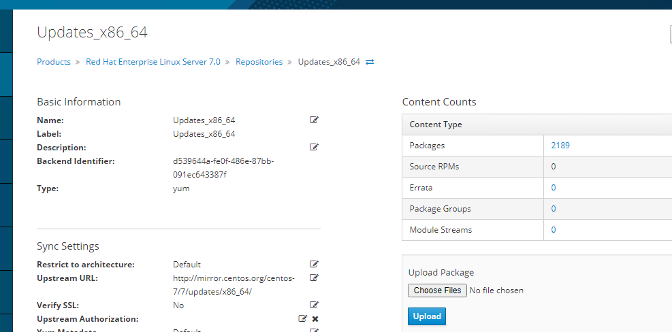Open the Package Groups count link
The height and width of the screenshot is (332, 672).
point(554,209)
